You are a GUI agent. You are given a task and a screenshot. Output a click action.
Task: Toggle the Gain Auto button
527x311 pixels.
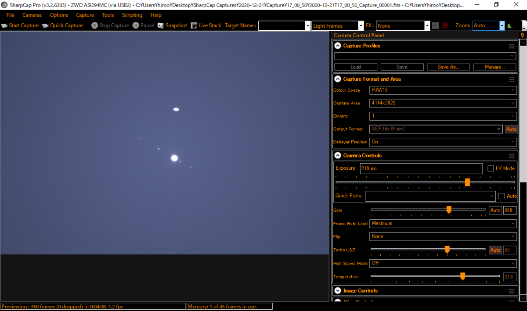[x=495, y=211]
